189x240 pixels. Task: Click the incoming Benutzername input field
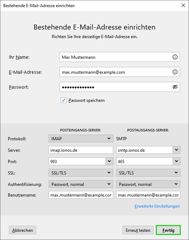tap(81, 195)
